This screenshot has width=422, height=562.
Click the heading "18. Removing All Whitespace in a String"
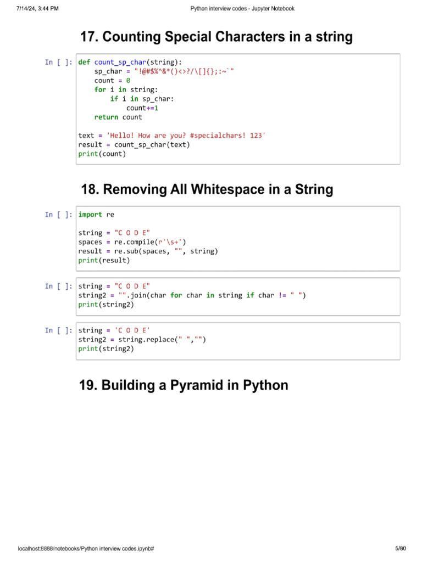(207, 189)
